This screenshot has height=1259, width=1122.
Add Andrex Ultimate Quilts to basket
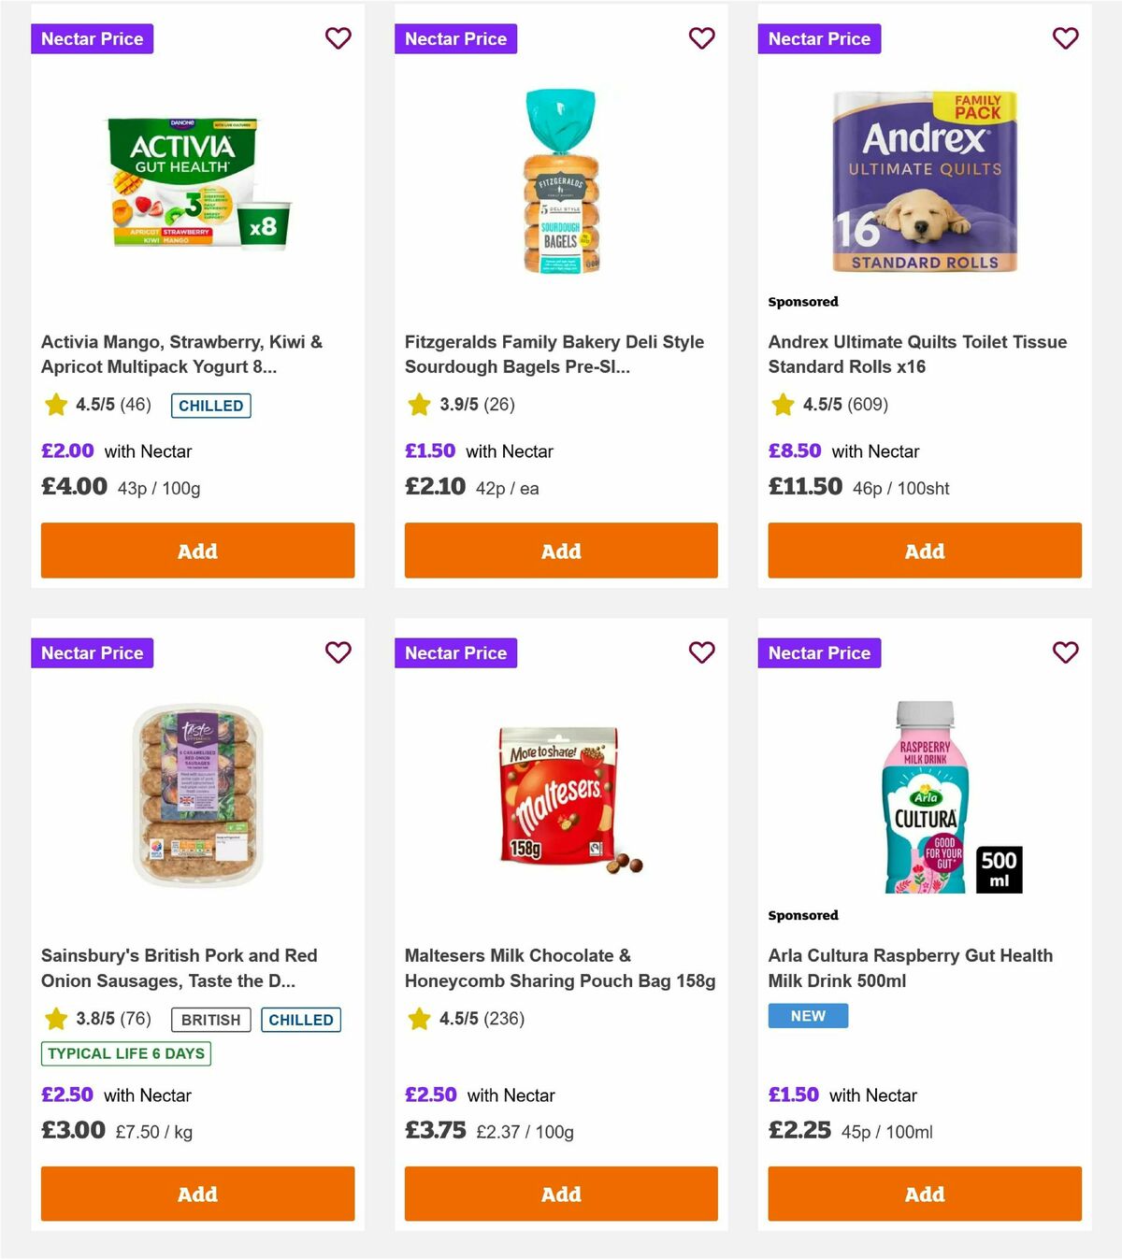click(924, 551)
